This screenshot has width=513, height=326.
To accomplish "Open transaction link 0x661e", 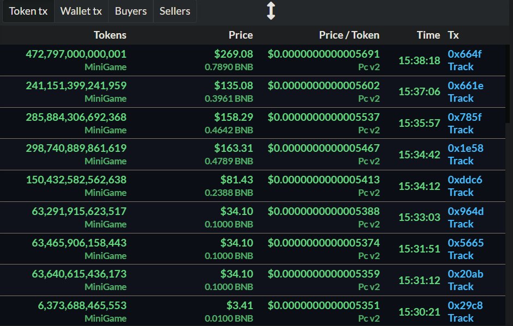I will (x=465, y=85).
